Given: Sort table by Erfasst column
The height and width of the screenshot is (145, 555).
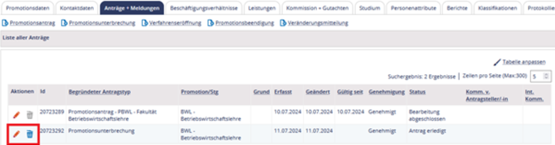Looking at the screenshot, I should click(x=283, y=92).
